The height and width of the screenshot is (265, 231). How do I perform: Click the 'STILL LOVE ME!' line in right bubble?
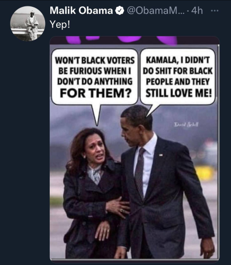pyautogui.click(x=179, y=93)
